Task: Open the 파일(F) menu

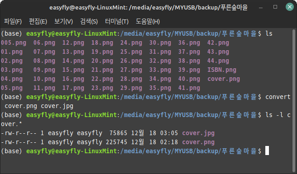Action: (x=13, y=21)
